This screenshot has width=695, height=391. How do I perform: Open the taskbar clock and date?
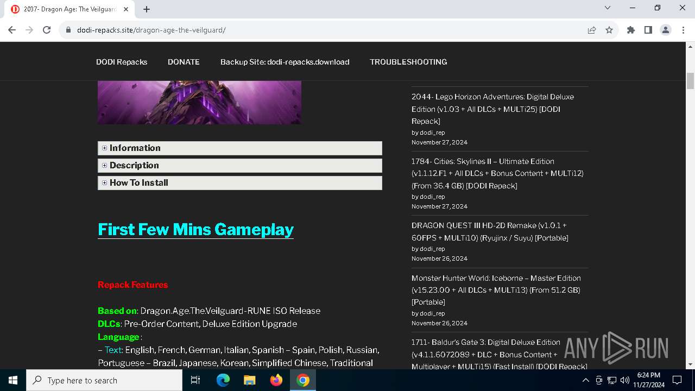click(648, 380)
